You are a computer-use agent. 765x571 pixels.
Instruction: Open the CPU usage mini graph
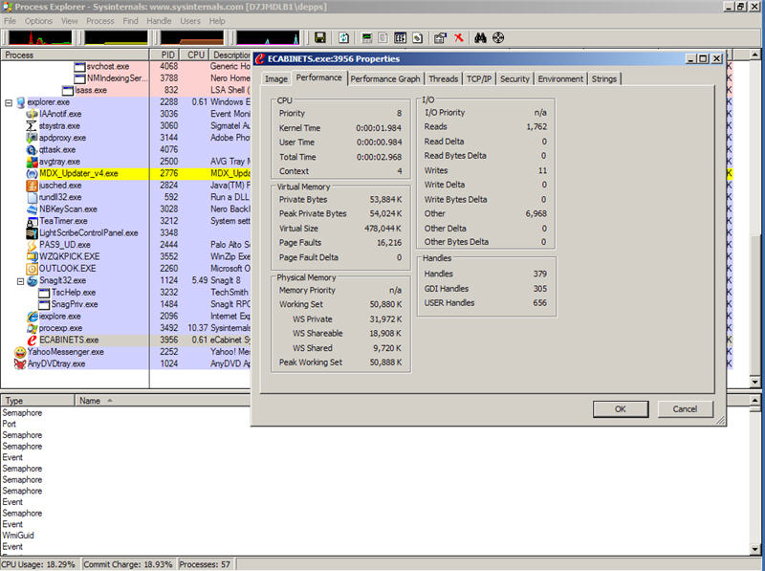(40, 37)
